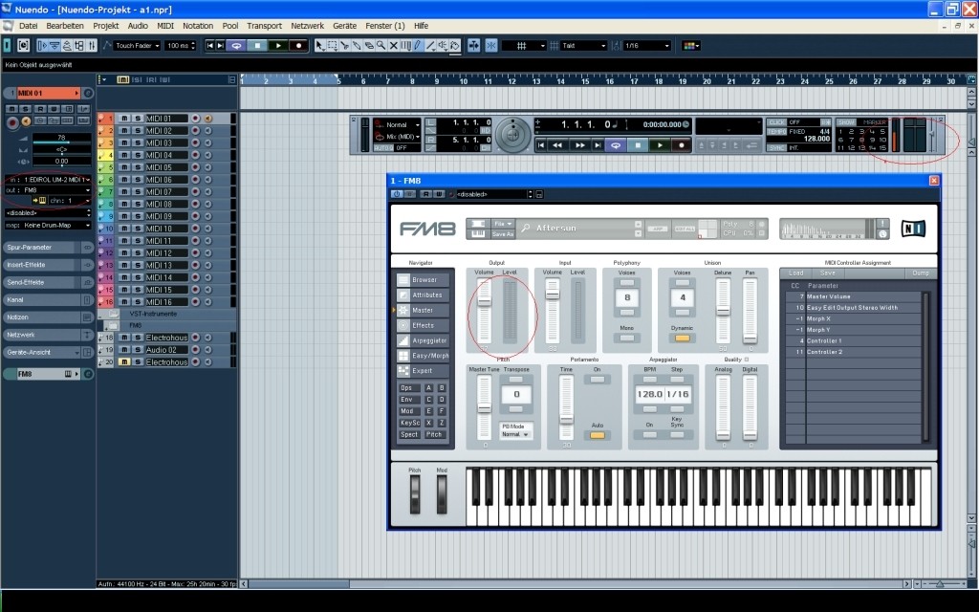Viewport: 979px width, 612px height.
Task: Open the MIDI channel chn dropdown
Action: [x=69, y=201]
